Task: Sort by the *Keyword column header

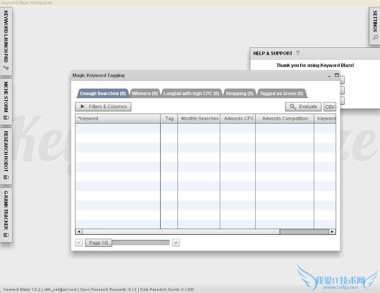Action: click(118, 119)
